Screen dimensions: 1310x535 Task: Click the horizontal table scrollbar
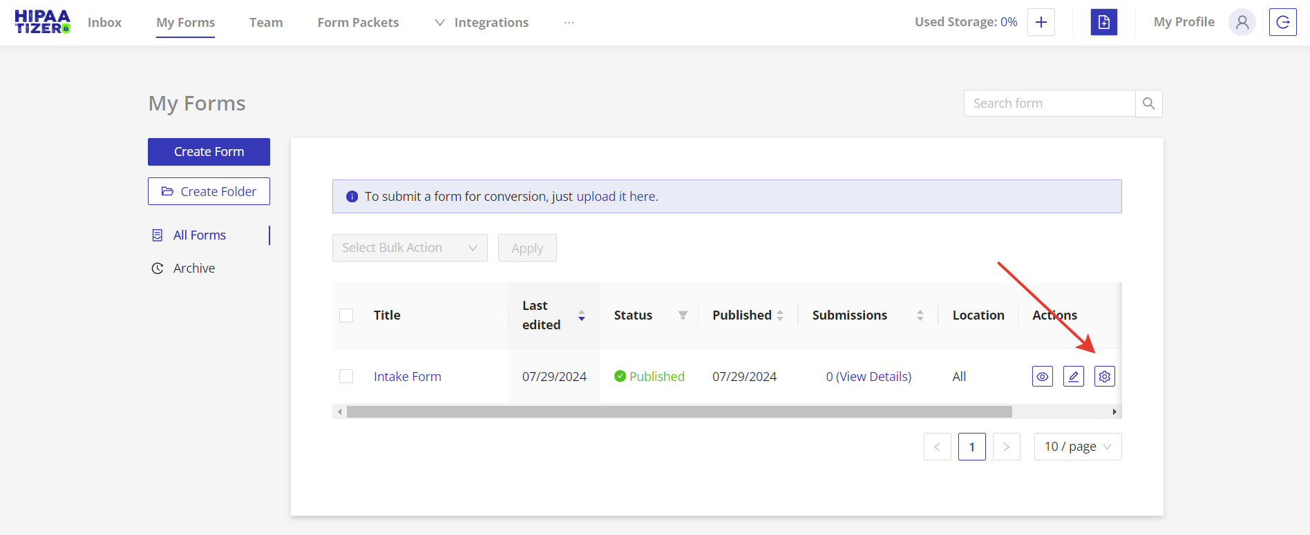(x=678, y=412)
